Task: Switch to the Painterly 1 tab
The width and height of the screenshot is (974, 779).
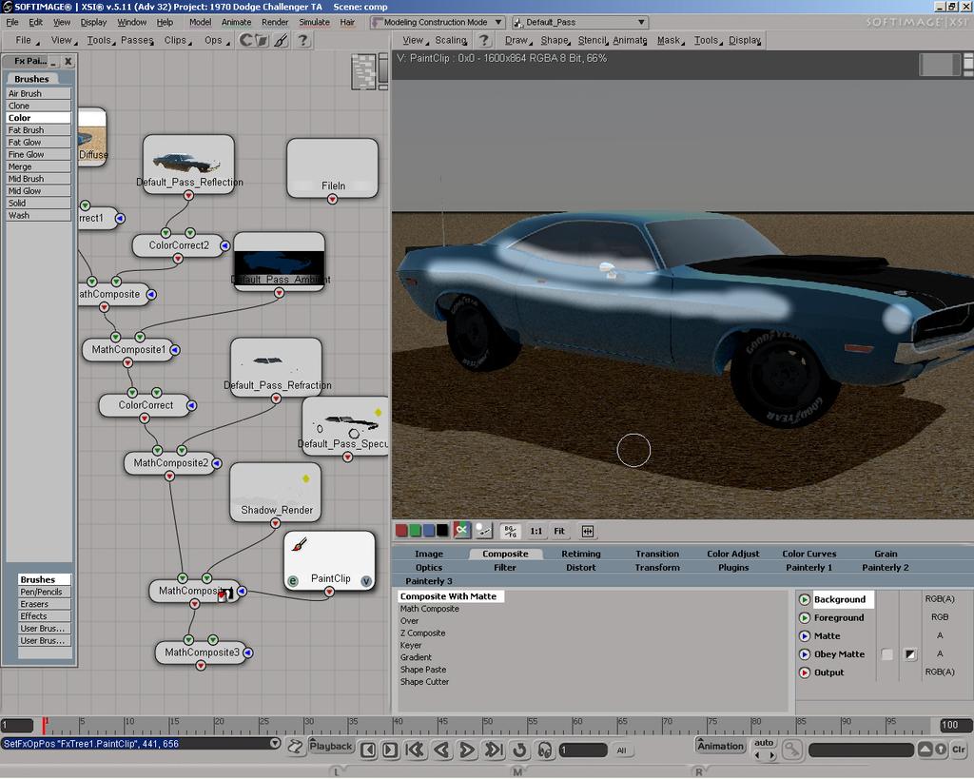Action: 808,567
